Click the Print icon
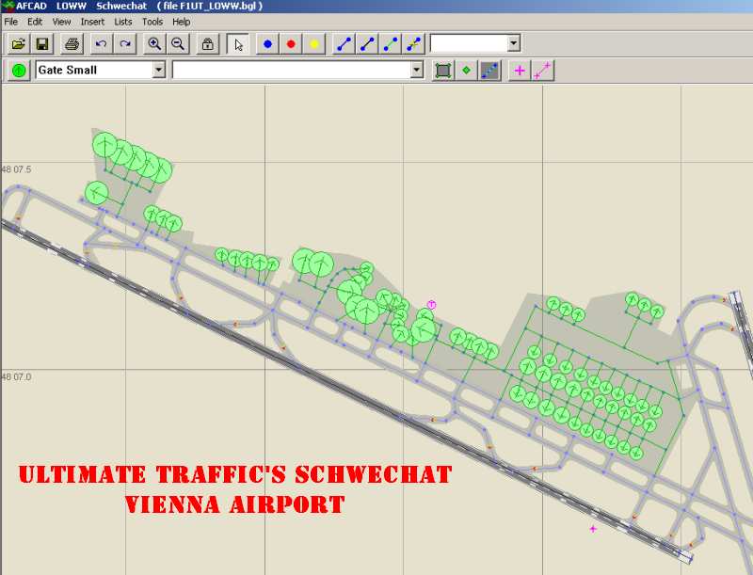The height and width of the screenshot is (575, 753). [x=72, y=44]
